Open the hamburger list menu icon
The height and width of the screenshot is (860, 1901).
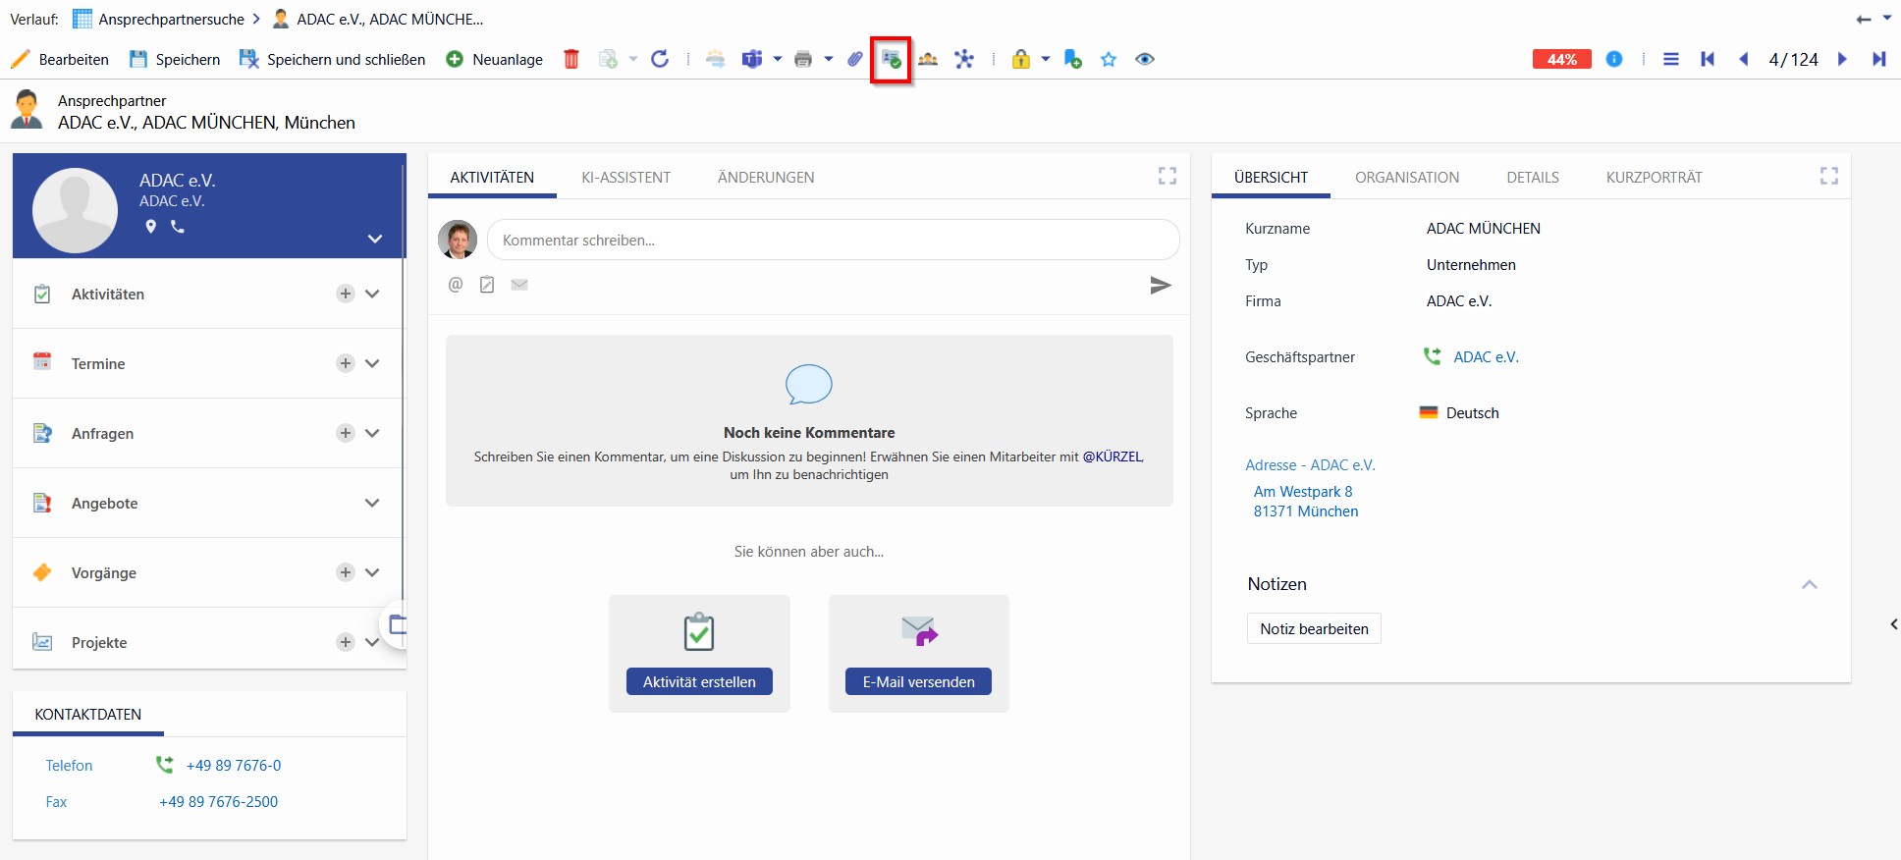point(1671,59)
